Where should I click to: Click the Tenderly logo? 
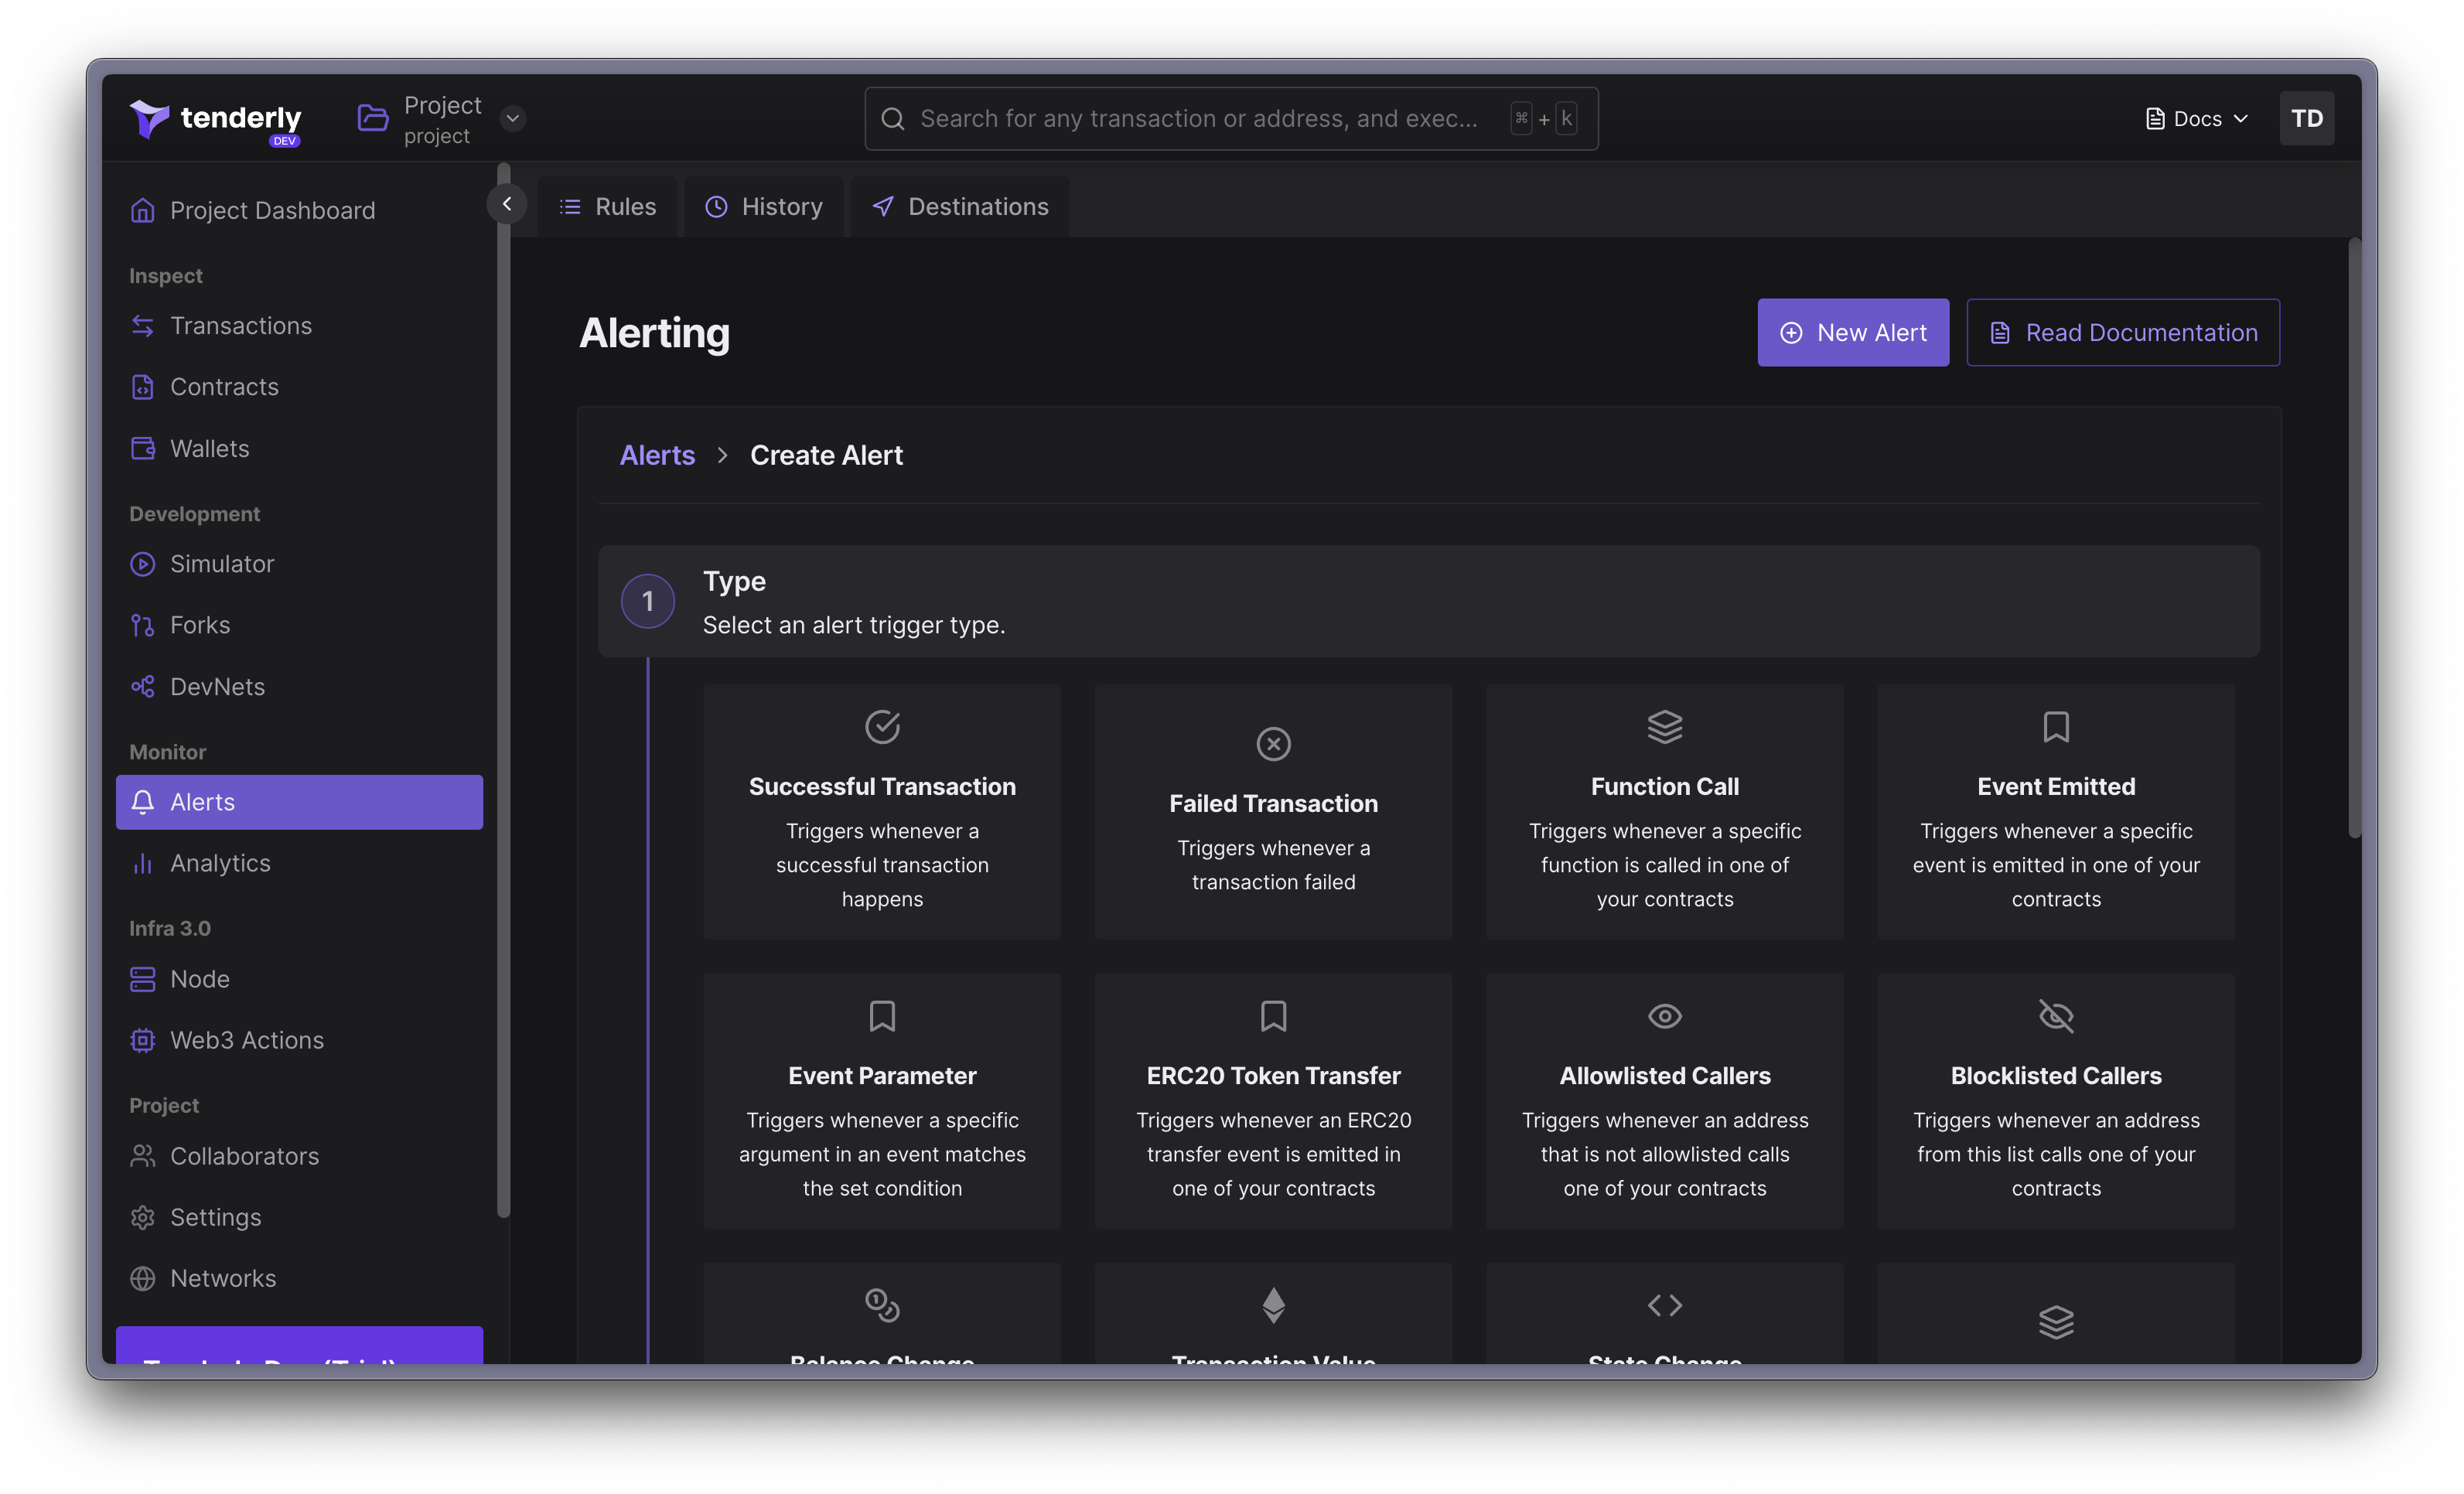[215, 120]
